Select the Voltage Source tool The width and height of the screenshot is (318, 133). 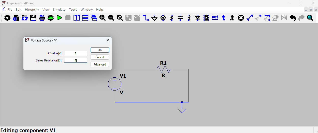pyautogui.click(x=163, y=18)
